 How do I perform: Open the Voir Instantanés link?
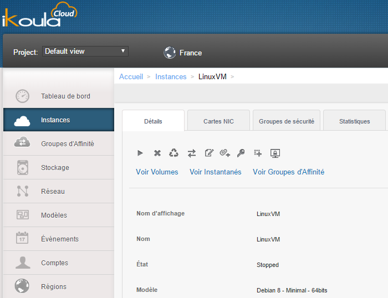[215, 172]
